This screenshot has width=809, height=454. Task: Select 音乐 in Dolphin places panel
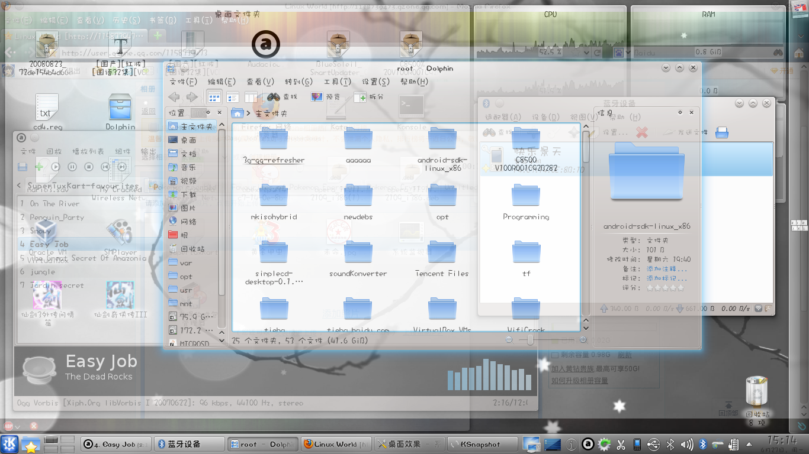(x=192, y=167)
